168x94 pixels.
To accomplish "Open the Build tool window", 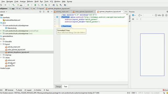I will (x=19, y=90).
